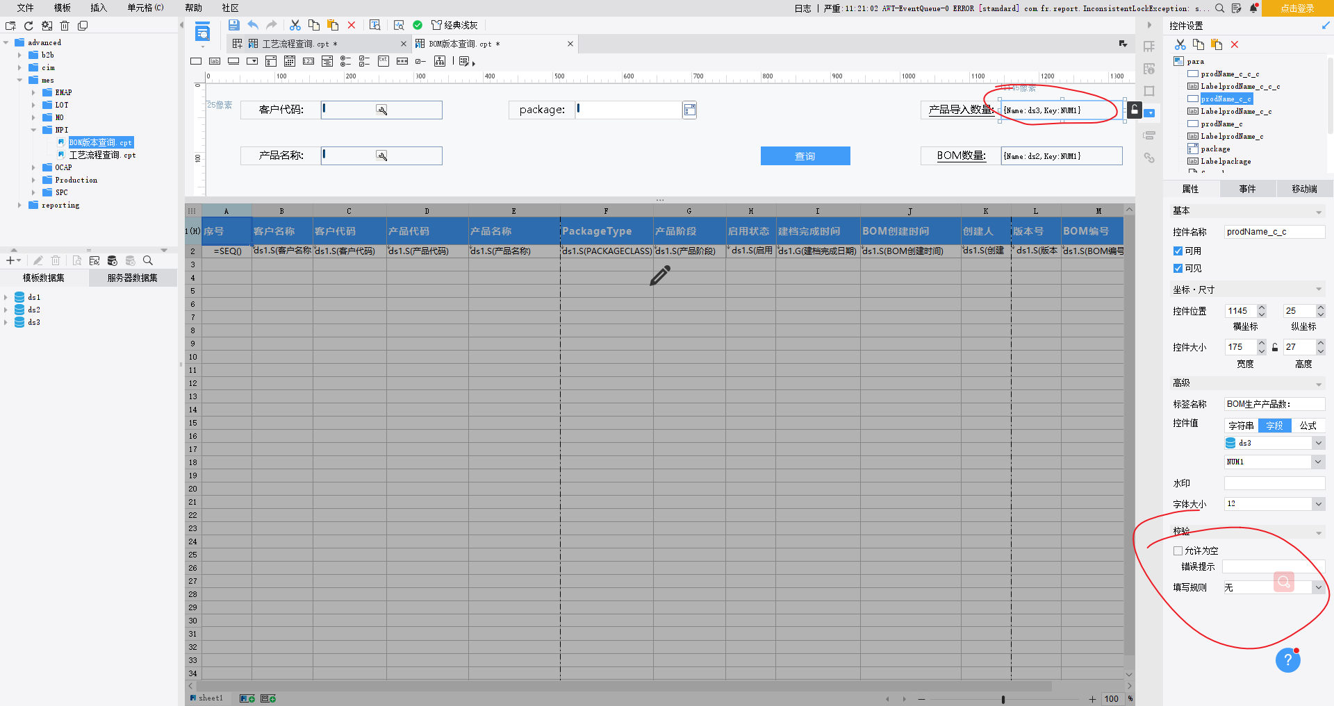Screen dimensions: 1334x706
Task: Click the Cut scissors icon in main toolbar
Action: (x=295, y=25)
